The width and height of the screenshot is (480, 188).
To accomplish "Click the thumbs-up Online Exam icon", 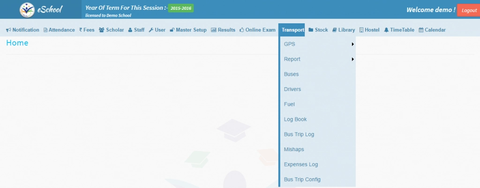I will tap(242, 30).
